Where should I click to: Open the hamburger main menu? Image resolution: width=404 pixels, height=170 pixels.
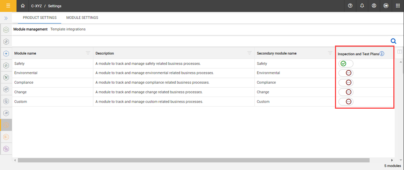(8, 6)
